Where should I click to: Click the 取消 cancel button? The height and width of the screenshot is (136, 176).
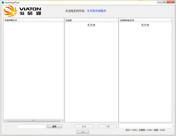point(84,126)
